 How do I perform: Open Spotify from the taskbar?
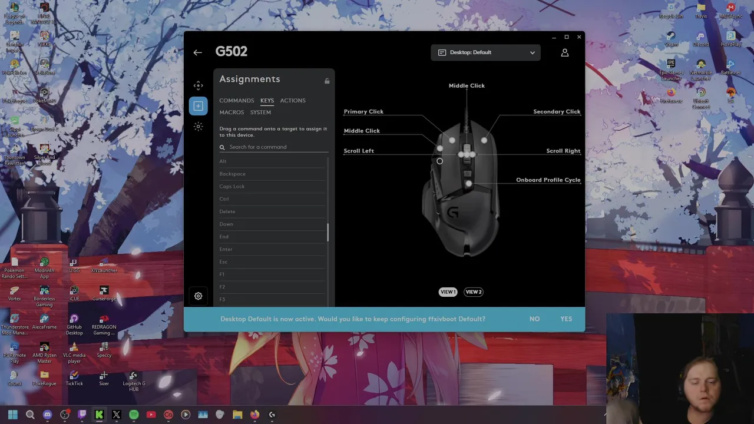point(134,415)
